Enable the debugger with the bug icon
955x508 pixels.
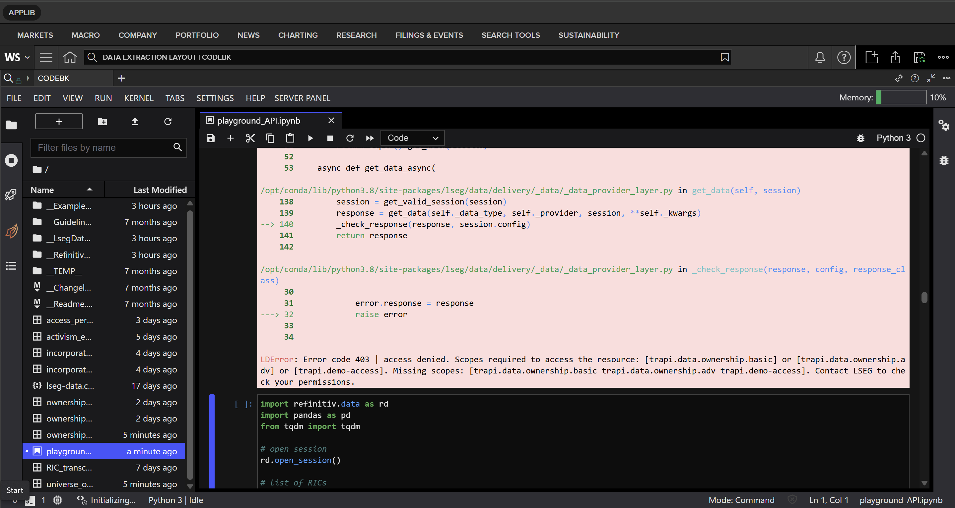(861, 138)
